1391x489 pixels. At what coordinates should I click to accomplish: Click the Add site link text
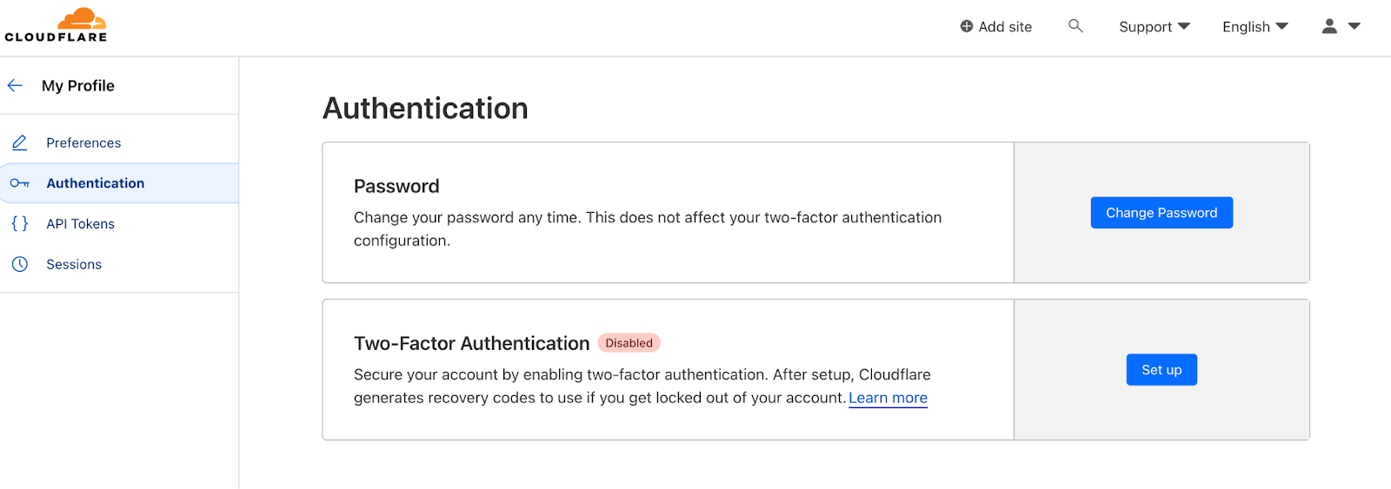click(x=1005, y=27)
